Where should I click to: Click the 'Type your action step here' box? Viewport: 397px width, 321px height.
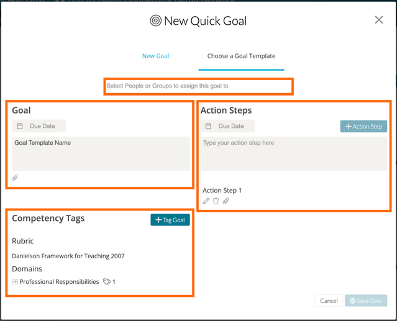tap(293, 153)
